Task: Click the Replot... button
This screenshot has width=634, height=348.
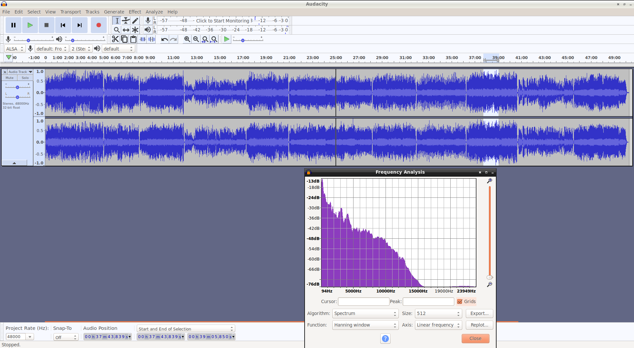Action: click(x=479, y=325)
